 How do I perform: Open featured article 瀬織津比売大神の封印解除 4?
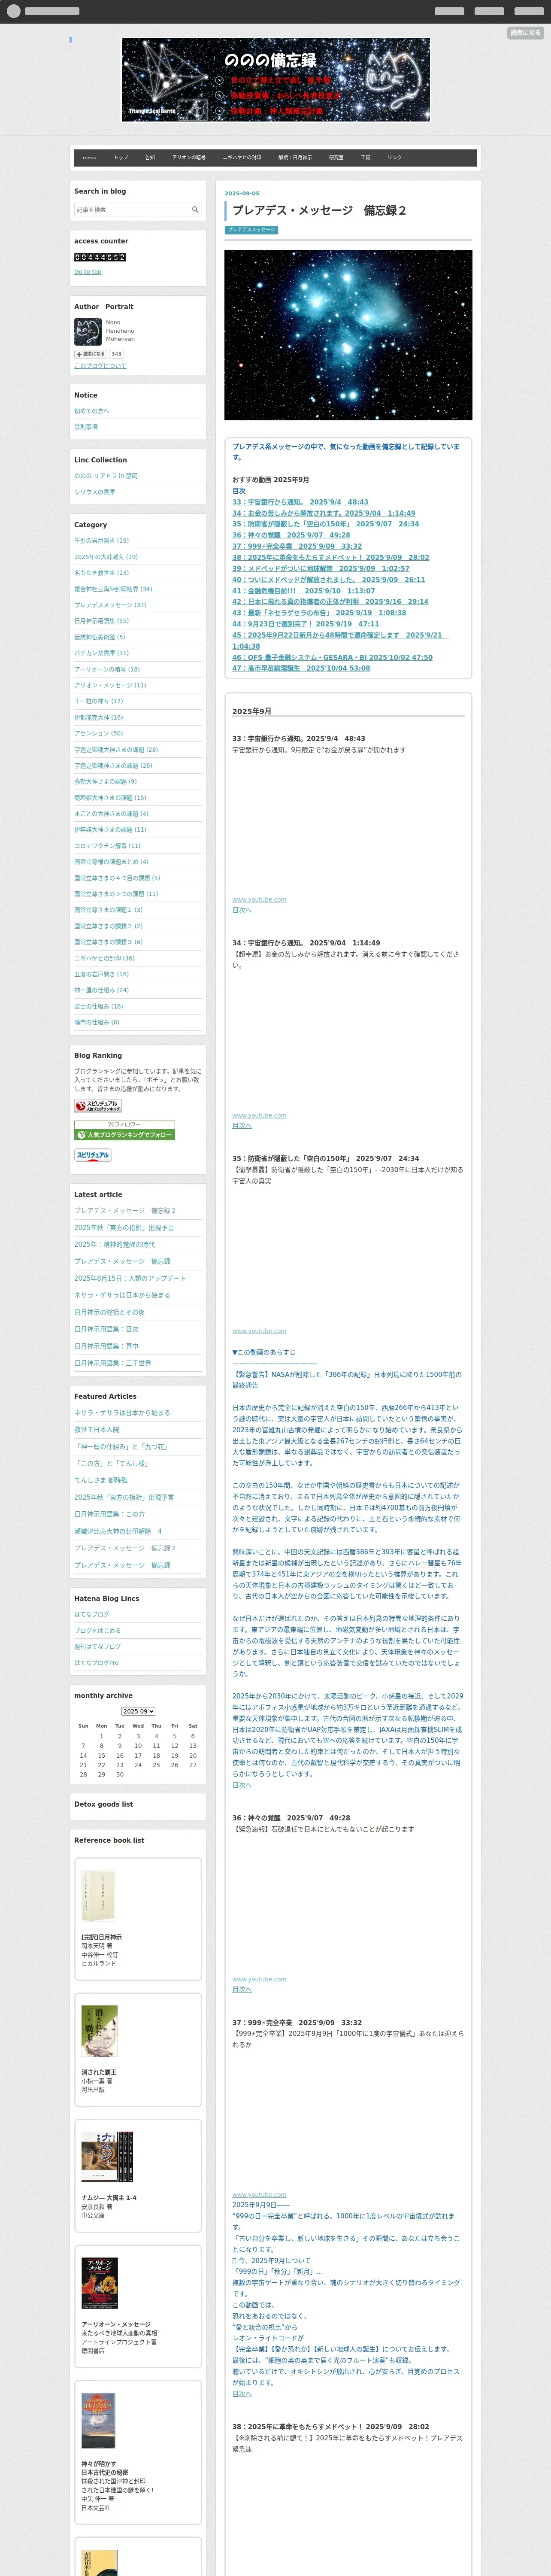click(117, 1531)
